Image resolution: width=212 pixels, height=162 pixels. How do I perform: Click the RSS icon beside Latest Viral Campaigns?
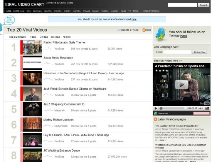pyautogui.click(x=155, y=119)
